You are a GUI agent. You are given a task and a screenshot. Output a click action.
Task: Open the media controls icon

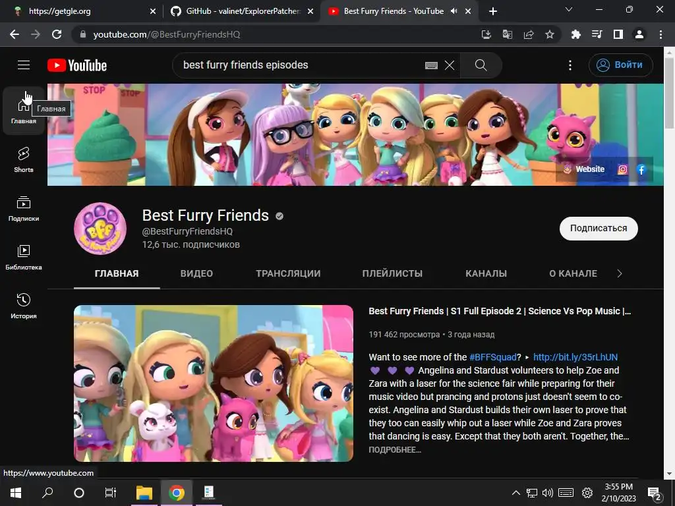click(597, 34)
